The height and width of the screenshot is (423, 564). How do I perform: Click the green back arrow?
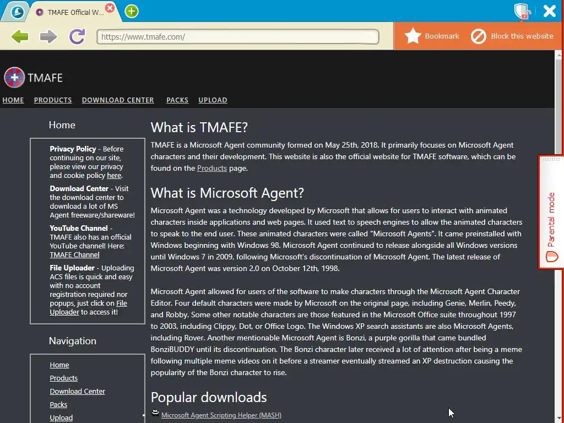point(20,36)
